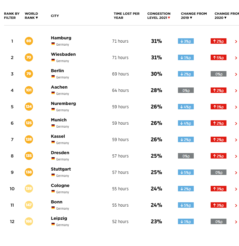Open the Kassel city link

pyautogui.click(x=58, y=136)
